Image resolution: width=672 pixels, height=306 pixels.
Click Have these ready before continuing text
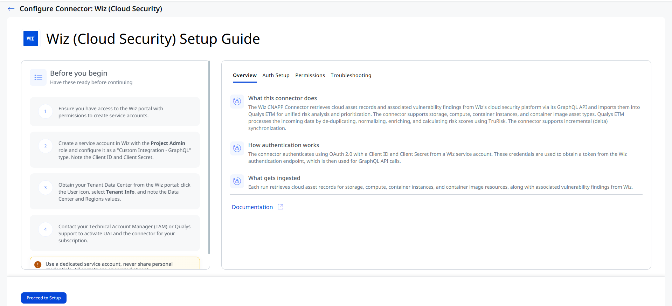[x=91, y=82]
